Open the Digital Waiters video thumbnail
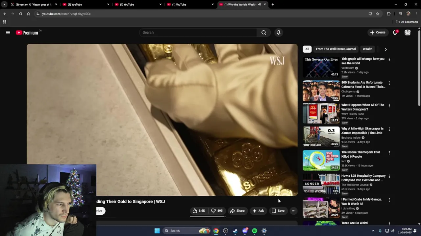 click(x=321, y=113)
